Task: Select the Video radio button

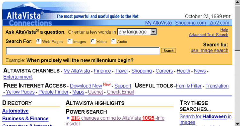Action: click(93, 41)
